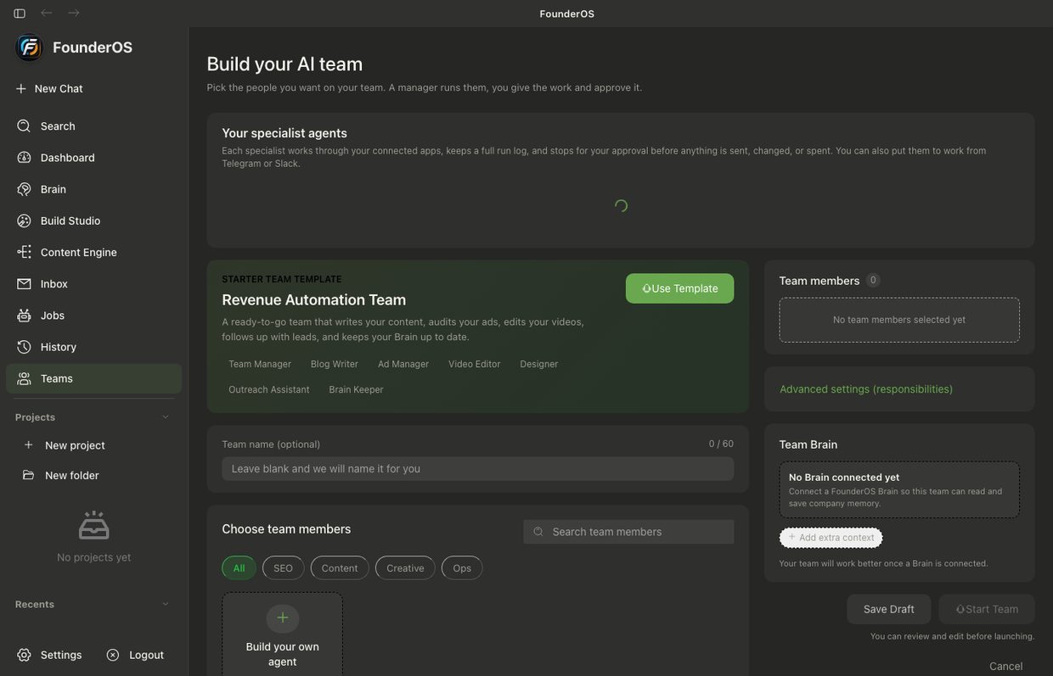Click the Brain Keeper tag
The width and height of the screenshot is (1053, 676).
tap(357, 389)
